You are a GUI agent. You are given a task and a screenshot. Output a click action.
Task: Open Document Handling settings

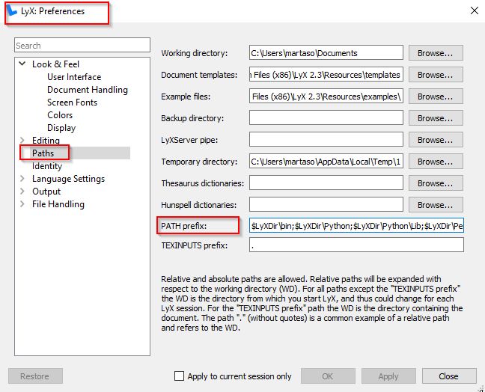[x=88, y=90]
